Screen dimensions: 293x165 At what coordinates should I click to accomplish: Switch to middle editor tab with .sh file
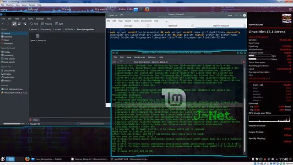173,26
